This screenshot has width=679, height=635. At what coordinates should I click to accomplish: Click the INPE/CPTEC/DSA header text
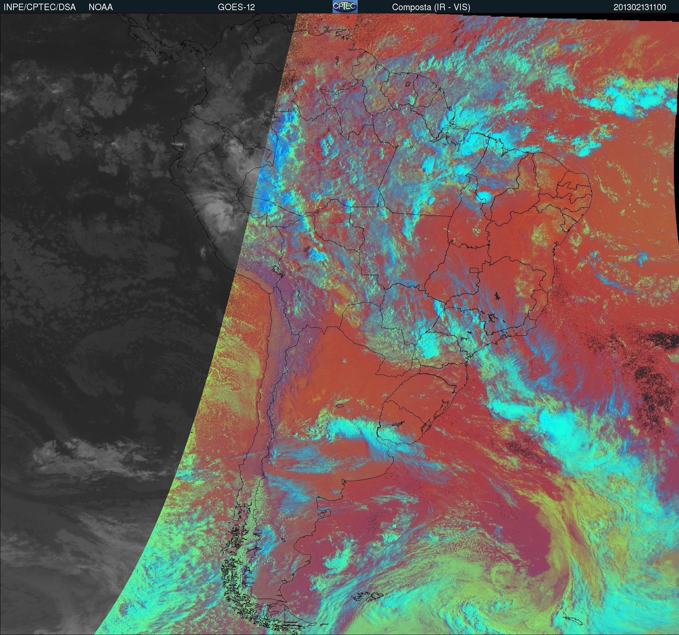click(40, 7)
